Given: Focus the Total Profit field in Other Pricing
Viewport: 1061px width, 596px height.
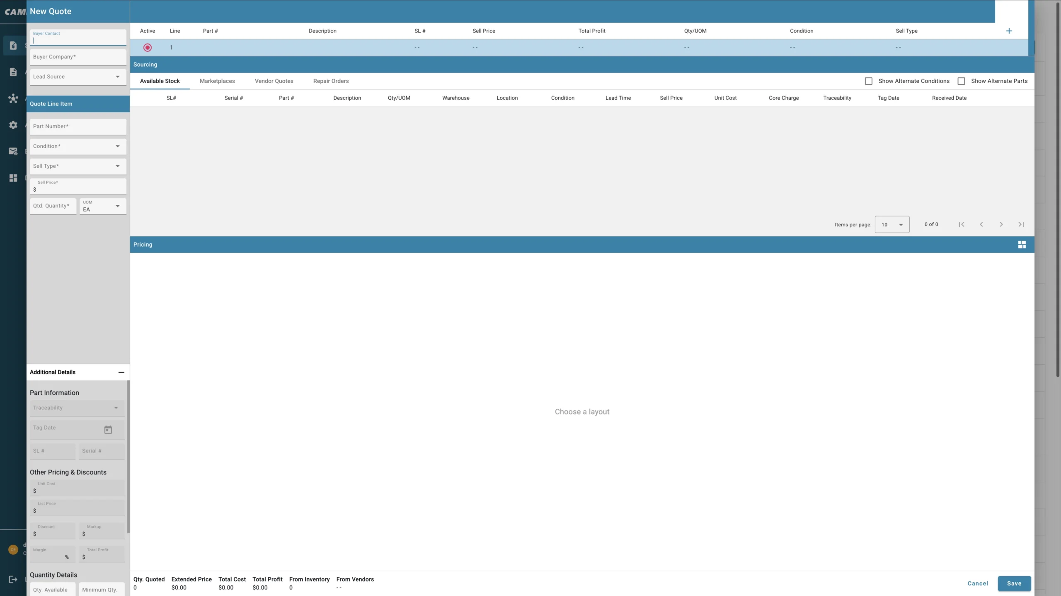Looking at the screenshot, I should [102, 554].
